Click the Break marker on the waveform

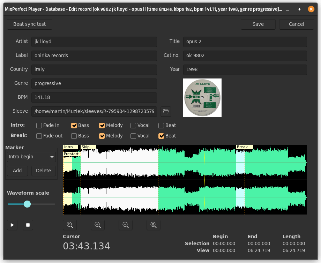244,147
